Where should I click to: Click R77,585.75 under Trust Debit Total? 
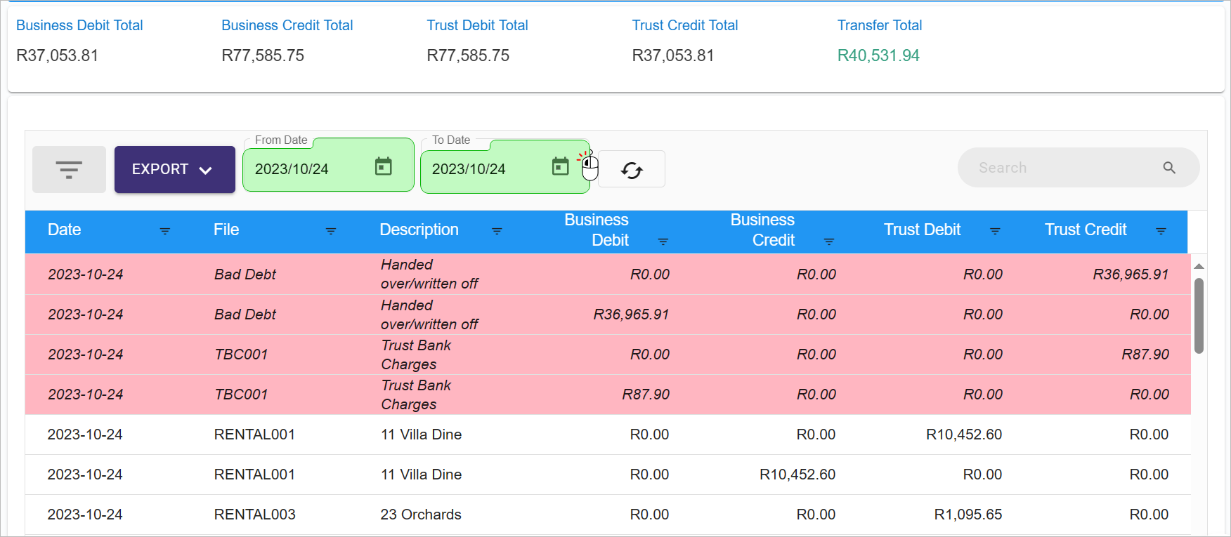(x=468, y=55)
